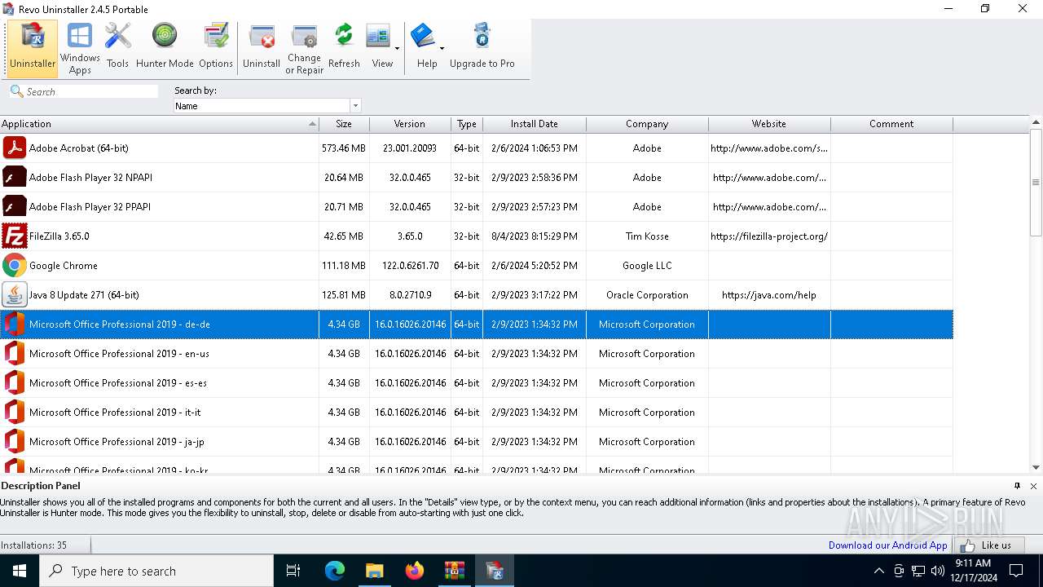Sort by Install Date column header
Viewport: 1043px width, 587px height.
coord(535,124)
